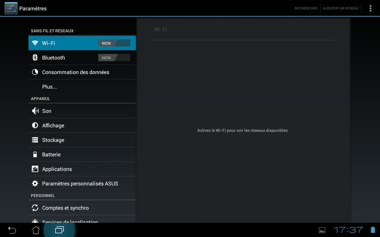Open Son settings
Image resolution: width=380 pixels, height=237 pixels.
tap(82, 111)
